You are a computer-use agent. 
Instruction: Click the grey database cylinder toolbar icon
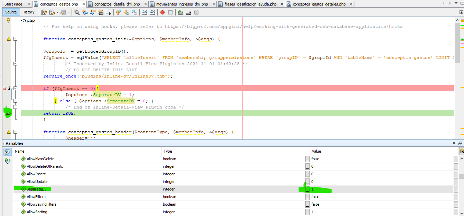(x=196, y=12)
